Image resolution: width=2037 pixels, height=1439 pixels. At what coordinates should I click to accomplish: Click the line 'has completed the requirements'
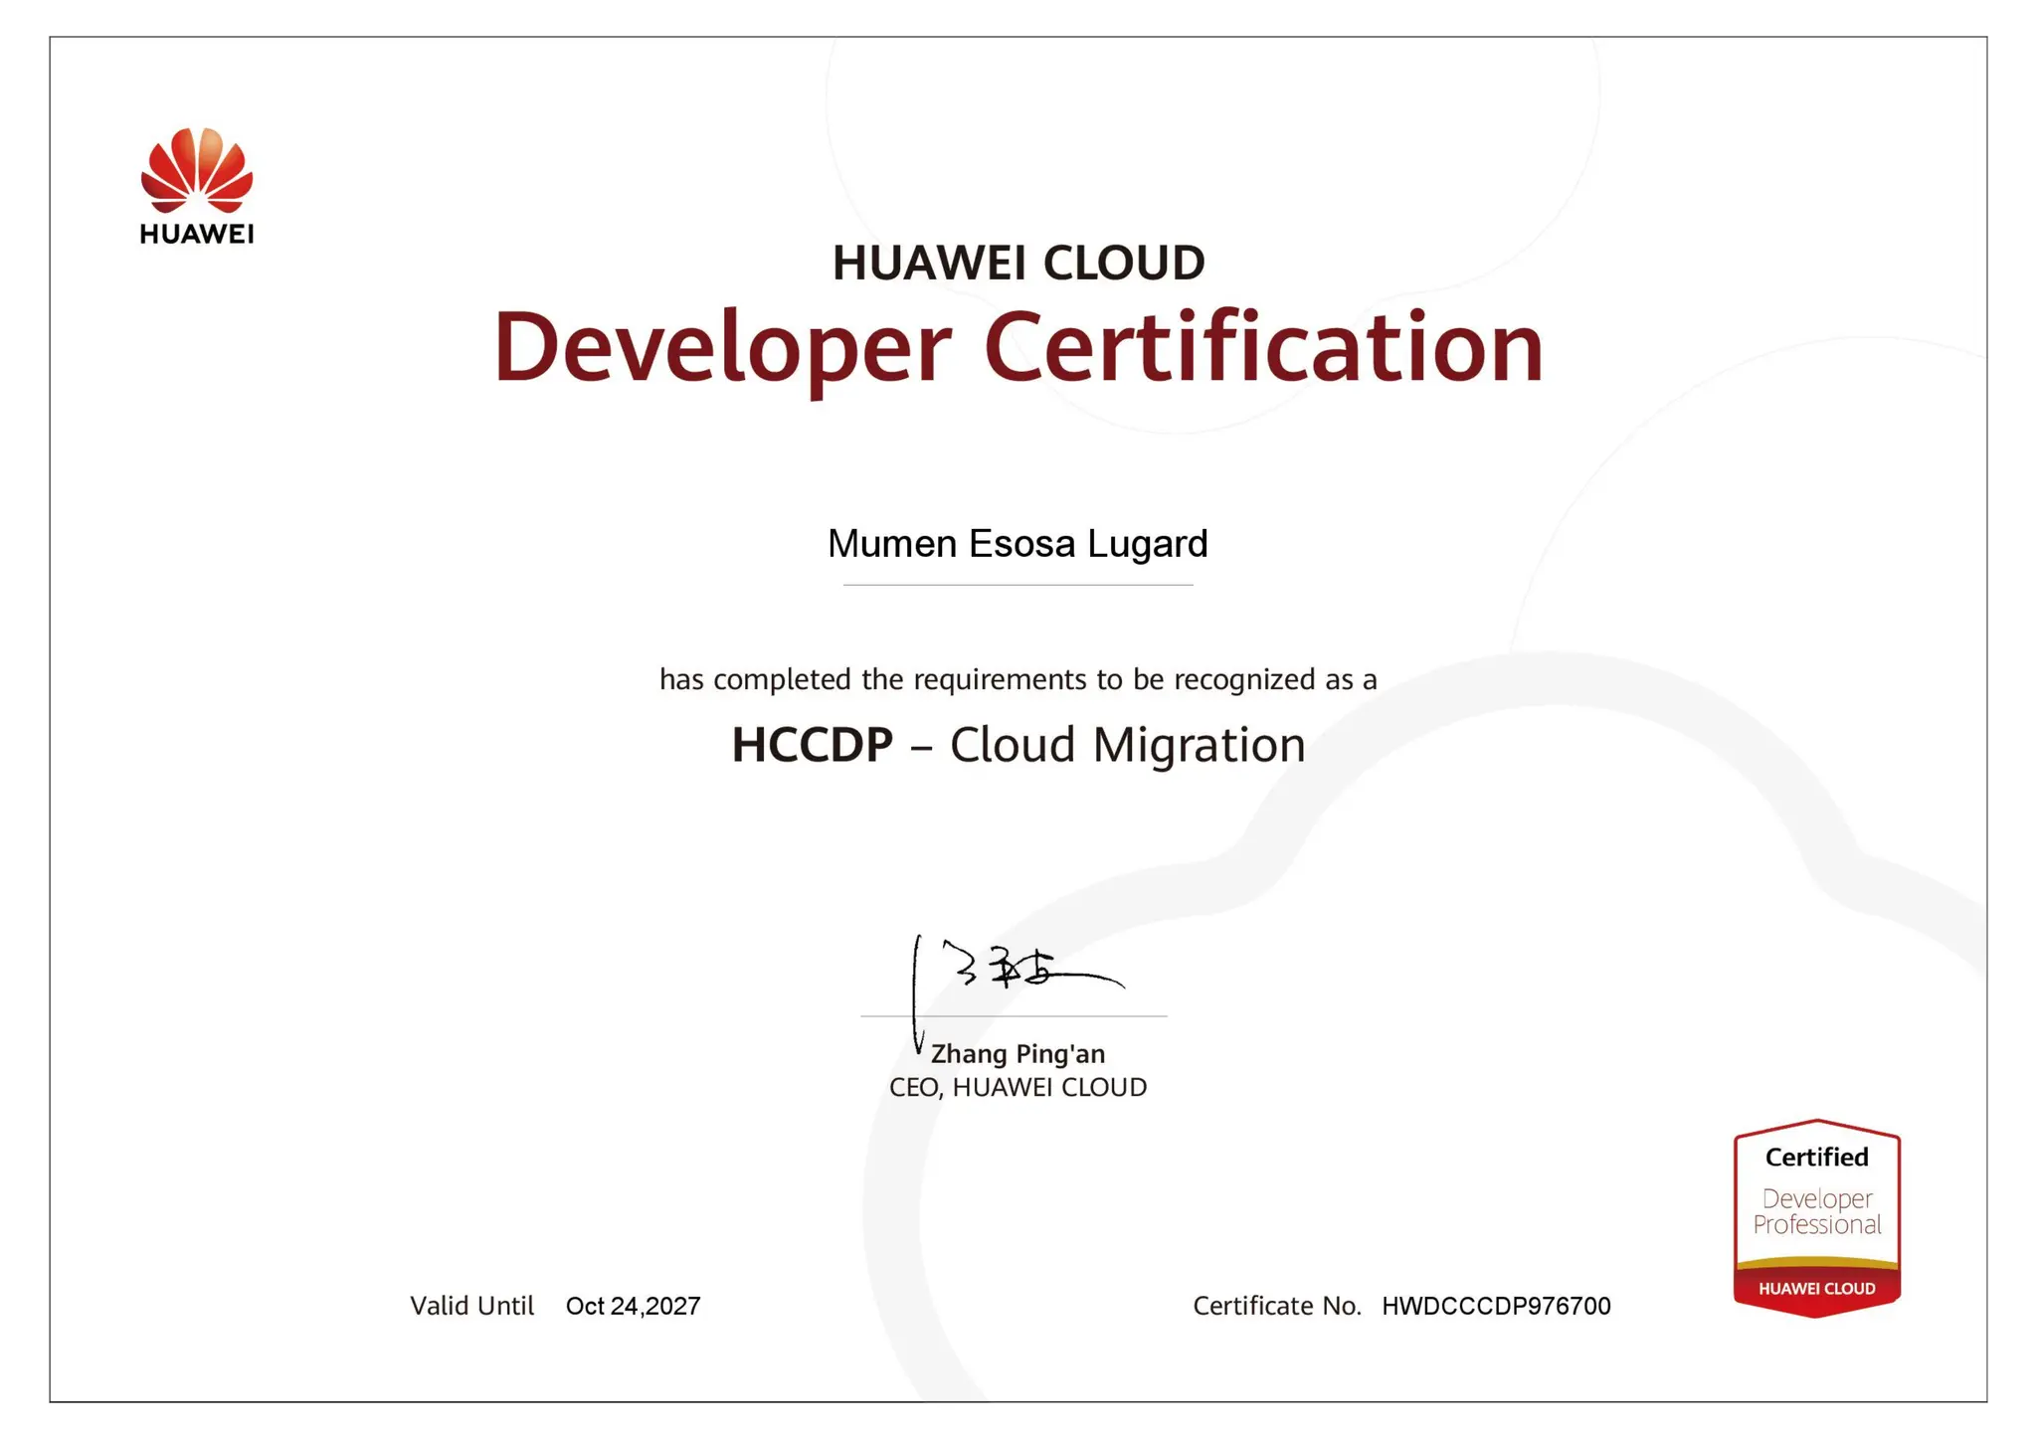pyautogui.click(x=1018, y=679)
